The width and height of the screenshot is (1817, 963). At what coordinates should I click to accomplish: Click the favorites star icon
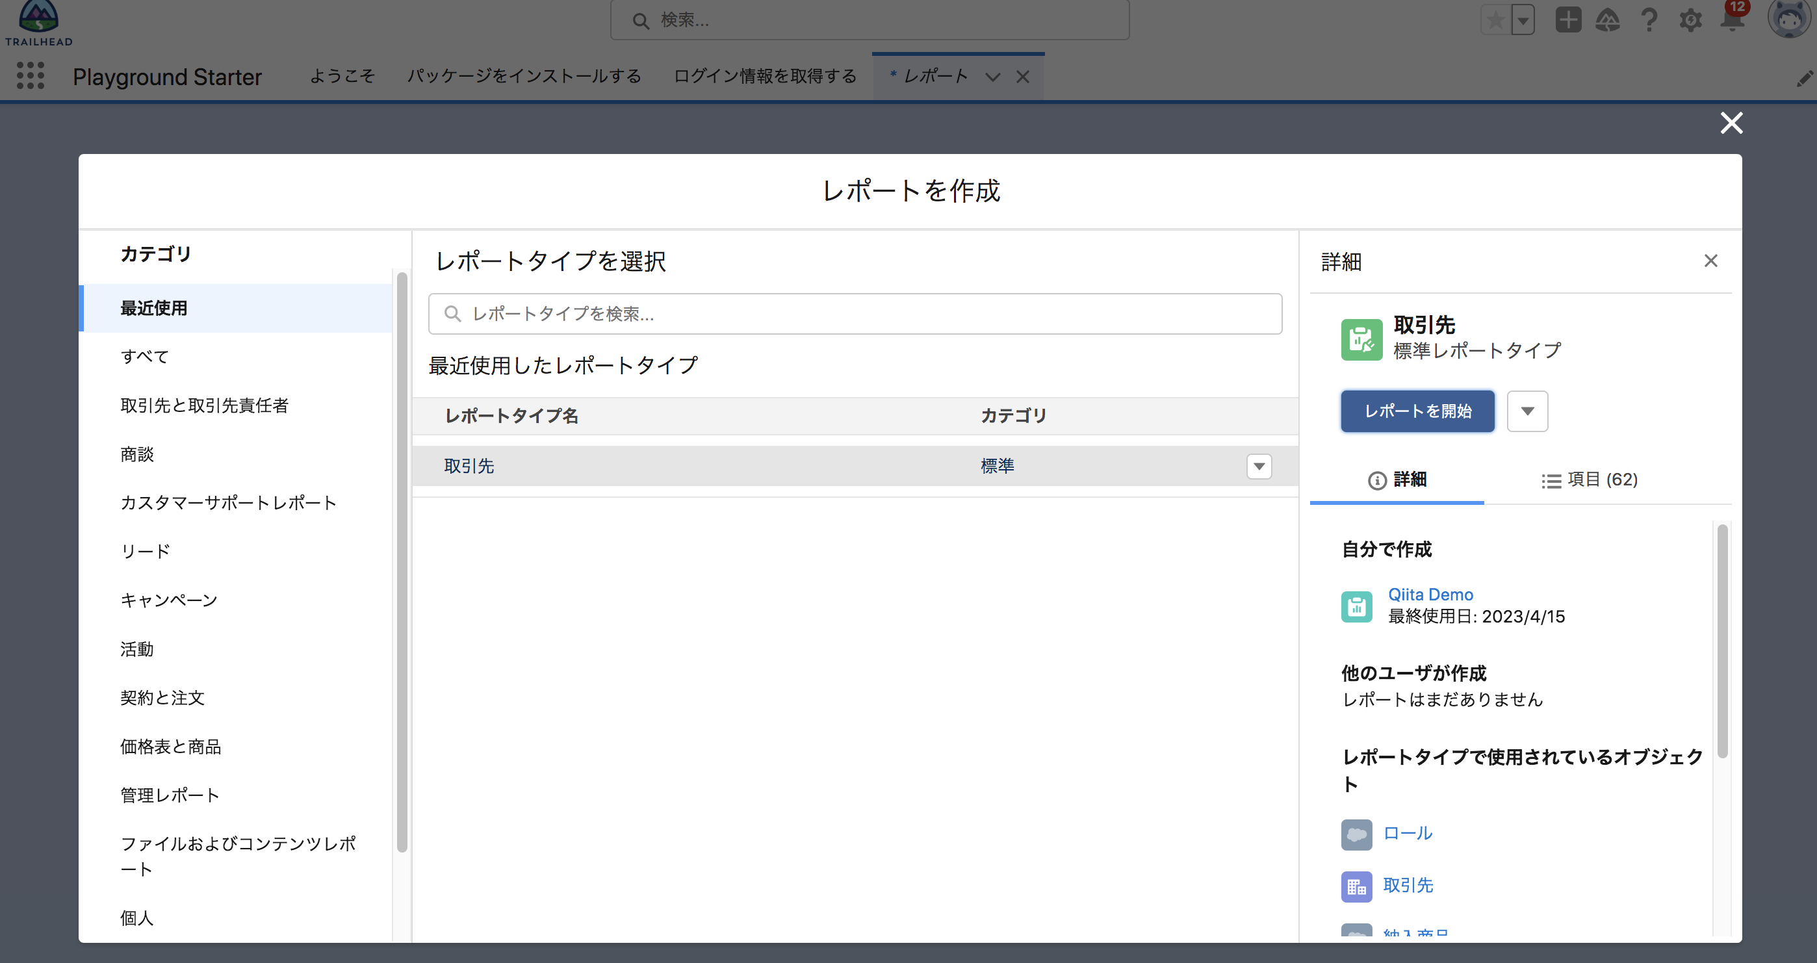pos(1495,20)
